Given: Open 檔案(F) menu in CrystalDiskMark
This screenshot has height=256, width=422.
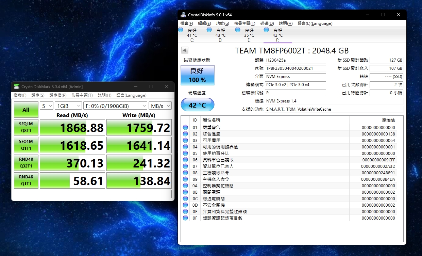Looking at the screenshot, I should [20, 95].
